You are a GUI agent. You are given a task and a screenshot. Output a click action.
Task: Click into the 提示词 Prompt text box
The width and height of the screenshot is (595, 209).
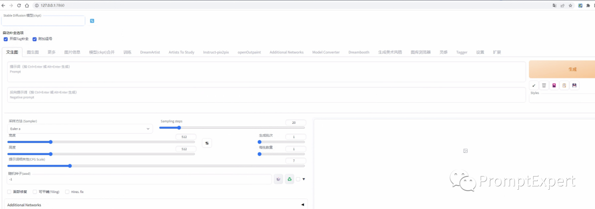(x=267, y=72)
